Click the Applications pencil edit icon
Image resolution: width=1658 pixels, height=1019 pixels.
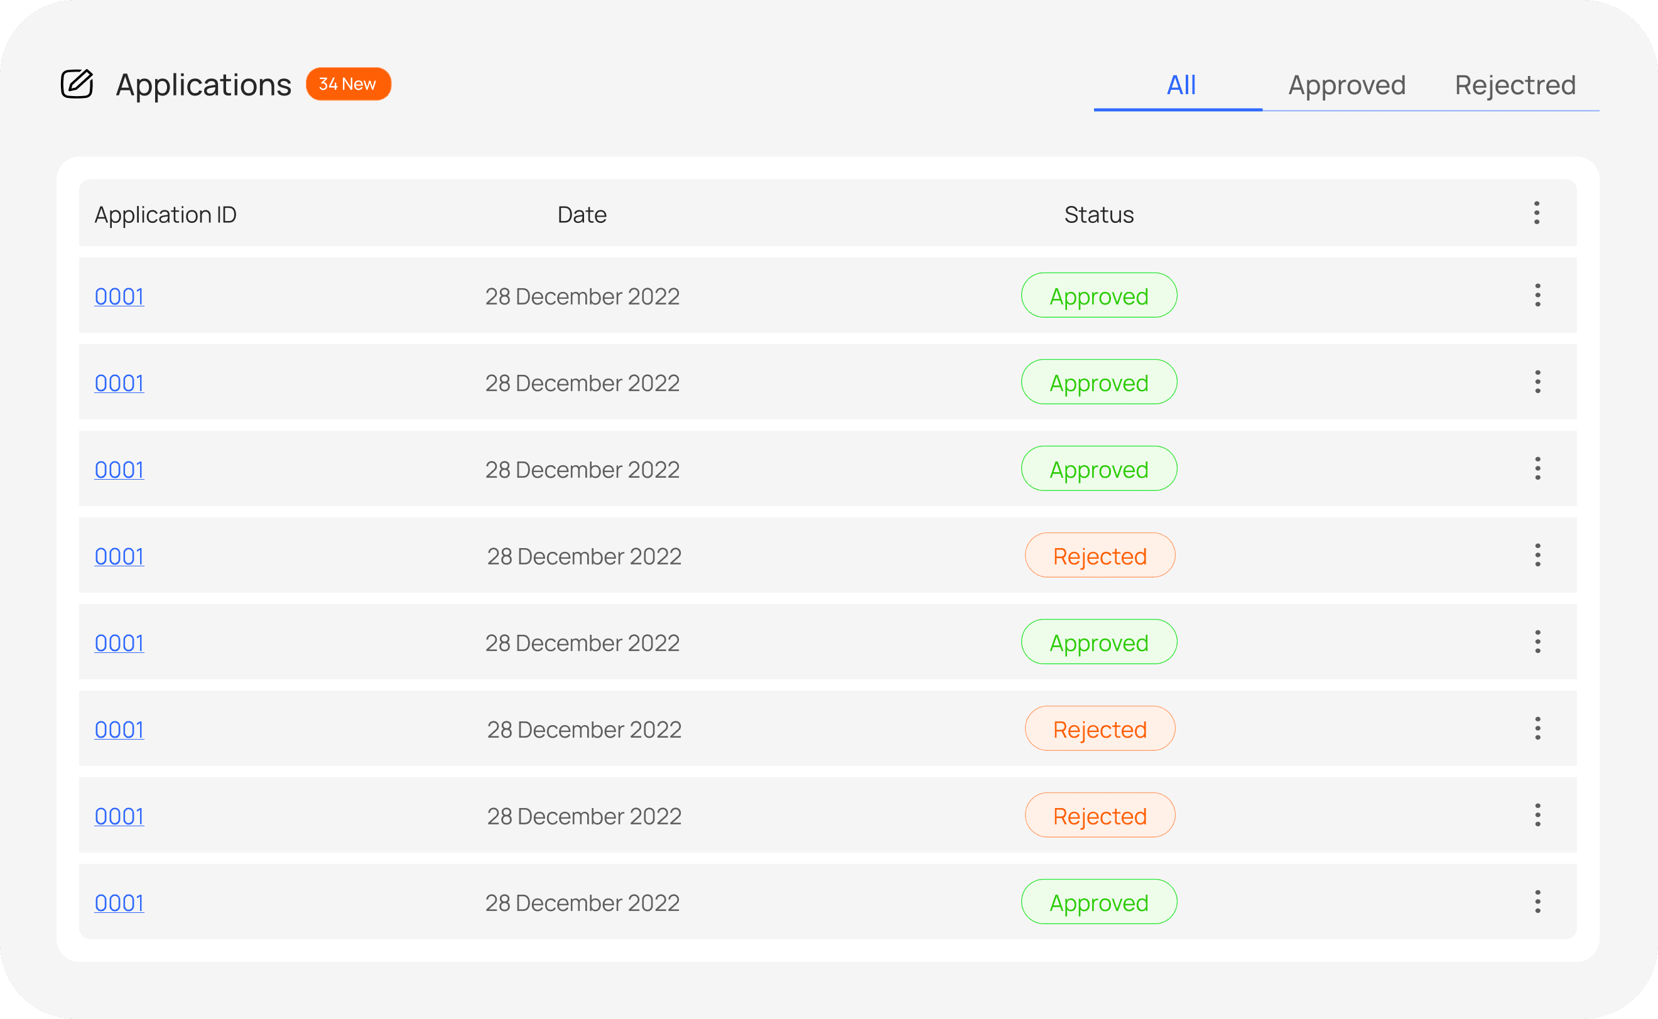tap(76, 84)
